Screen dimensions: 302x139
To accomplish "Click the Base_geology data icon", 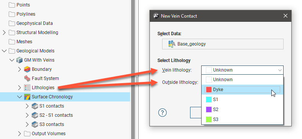I will pos(172,44).
